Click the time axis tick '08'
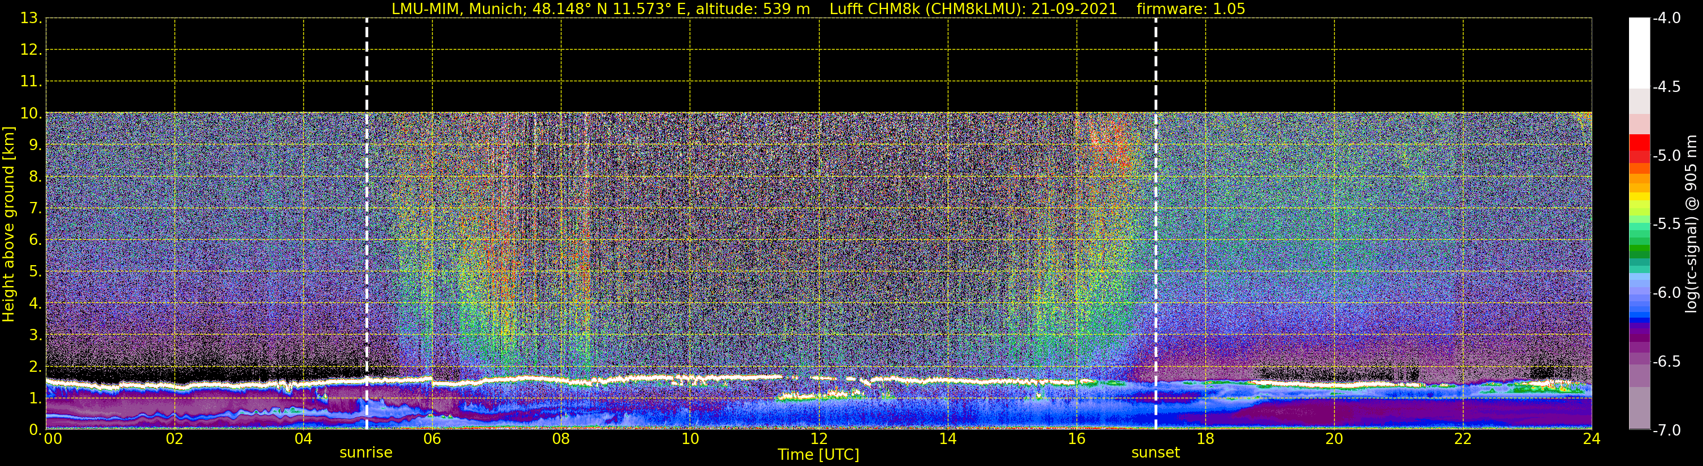Viewport: 1703px width, 466px height. [561, 439]
